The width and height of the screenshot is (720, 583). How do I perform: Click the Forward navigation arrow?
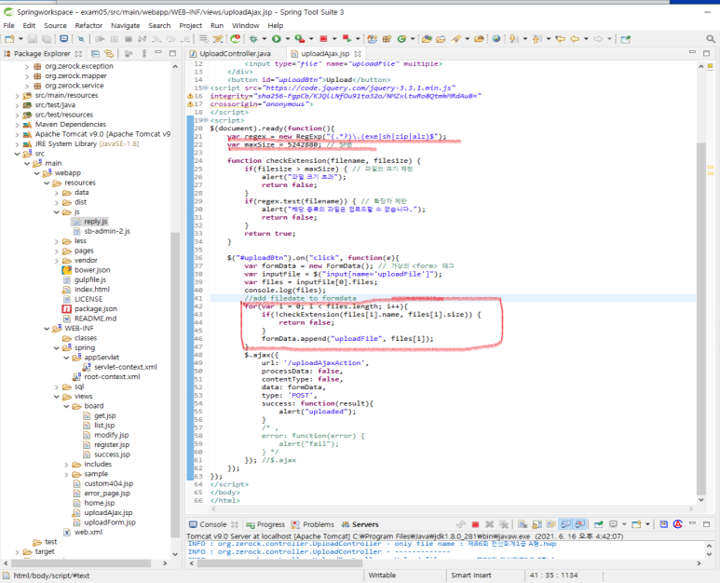[598, 39]
